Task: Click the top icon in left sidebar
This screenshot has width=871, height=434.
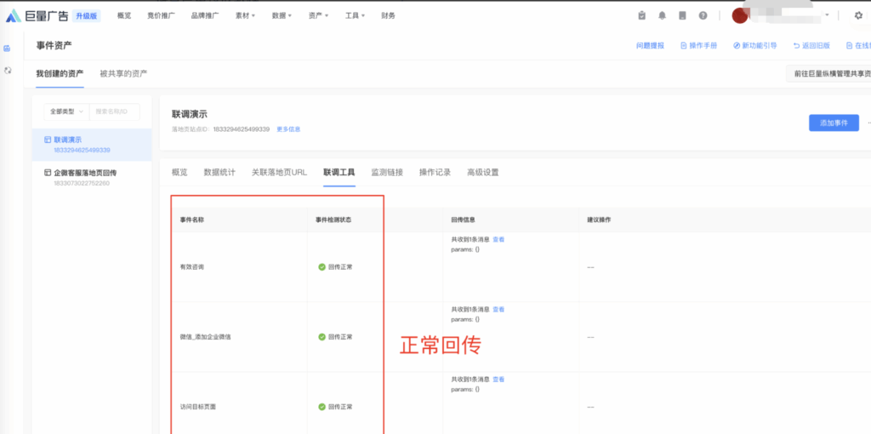Action: [9, 49]
